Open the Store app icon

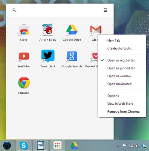[24, 30]
